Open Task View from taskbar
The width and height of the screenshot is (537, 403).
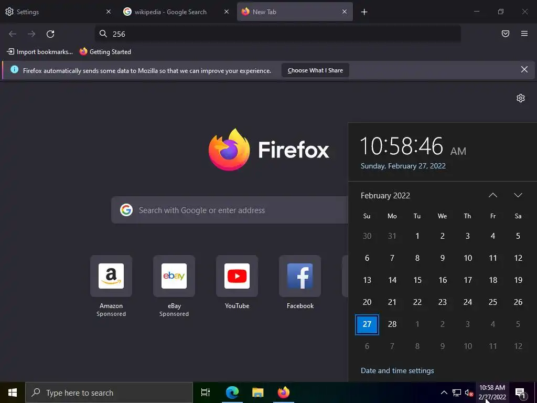click(206, 393)
